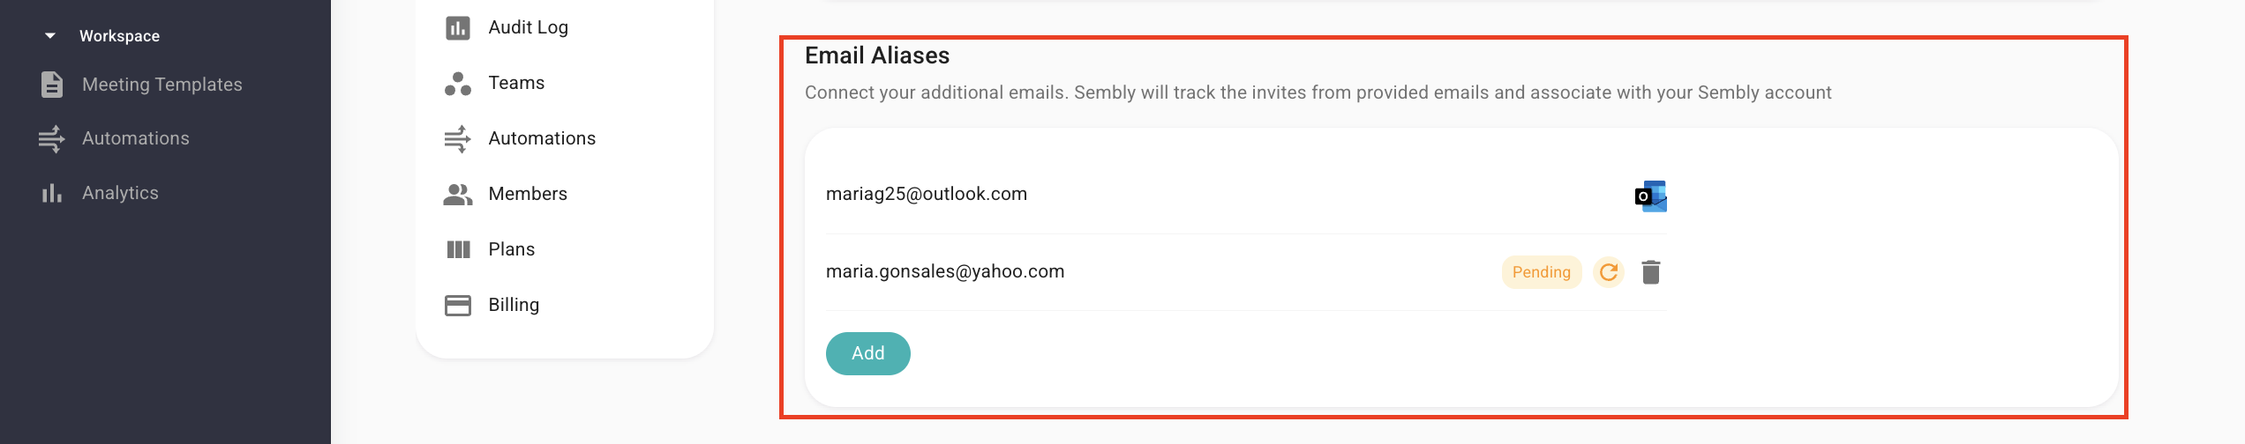Resend verification for maria.gonsales@yahoo.com
2245x444 pixels.
click(1609, 272)
